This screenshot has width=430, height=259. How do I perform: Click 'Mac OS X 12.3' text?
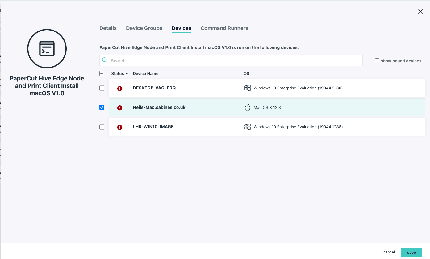(x=267, y=108)
